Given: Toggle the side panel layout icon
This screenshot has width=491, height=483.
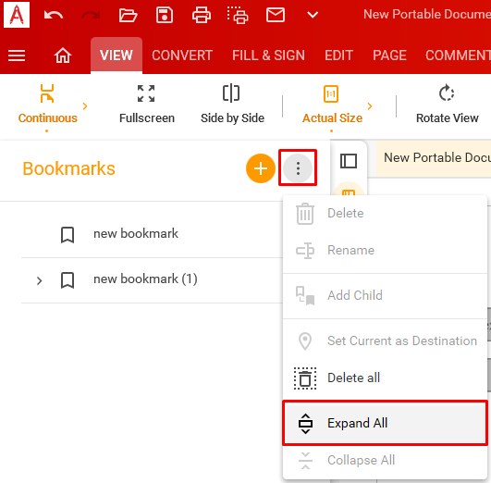Looking at the screenshot, I should tap(349, 161).
